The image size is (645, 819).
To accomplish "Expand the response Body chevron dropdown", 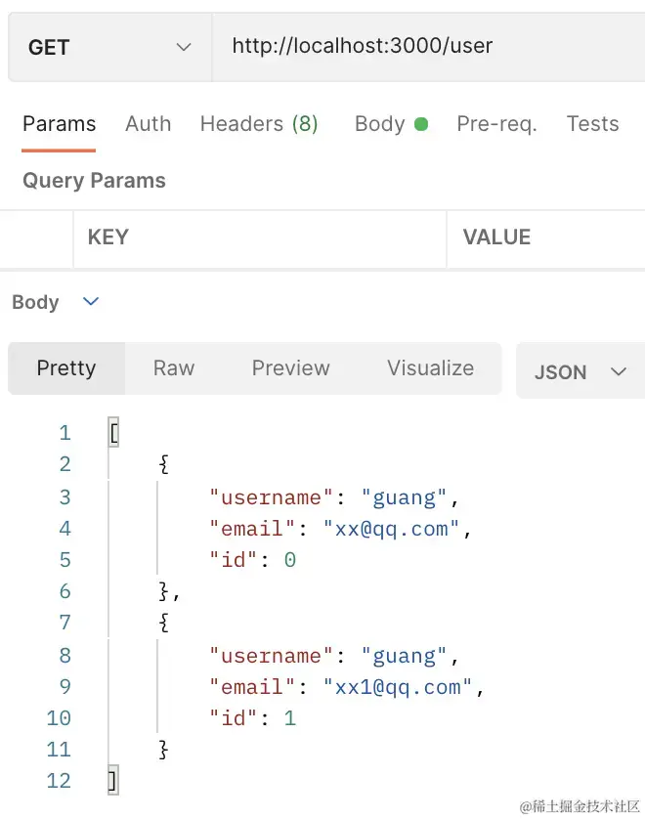I will coord(91,302).
